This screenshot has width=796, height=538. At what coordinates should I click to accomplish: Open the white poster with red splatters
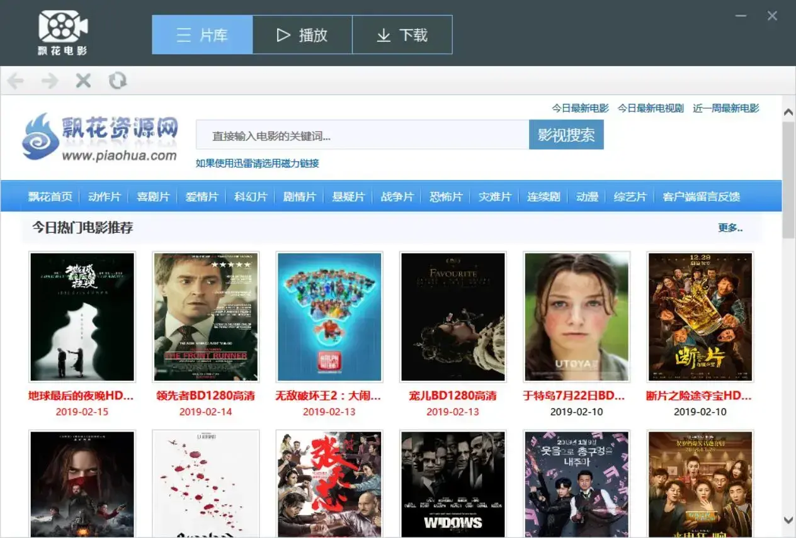[x=206, y=484]
